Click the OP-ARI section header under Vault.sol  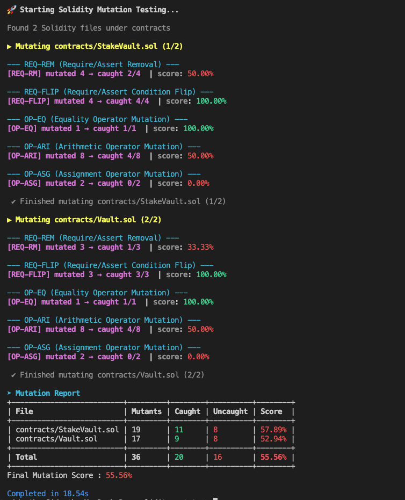click(104, 321)
